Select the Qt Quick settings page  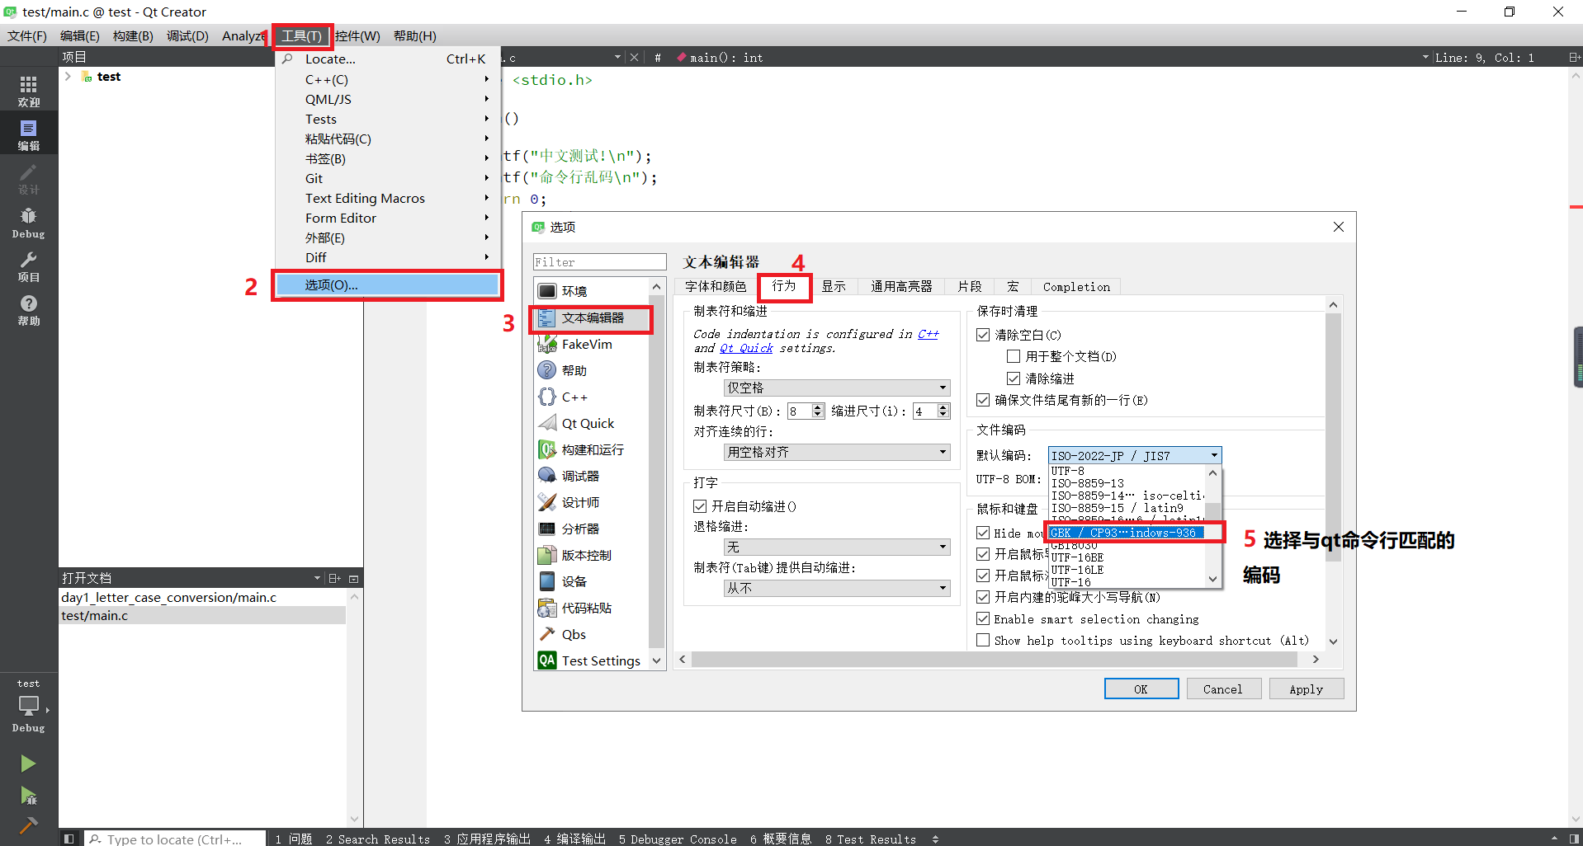click(588, 423)
